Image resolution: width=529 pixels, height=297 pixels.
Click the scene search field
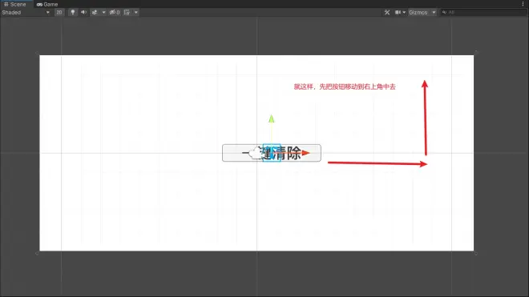[x=484, y=13]
